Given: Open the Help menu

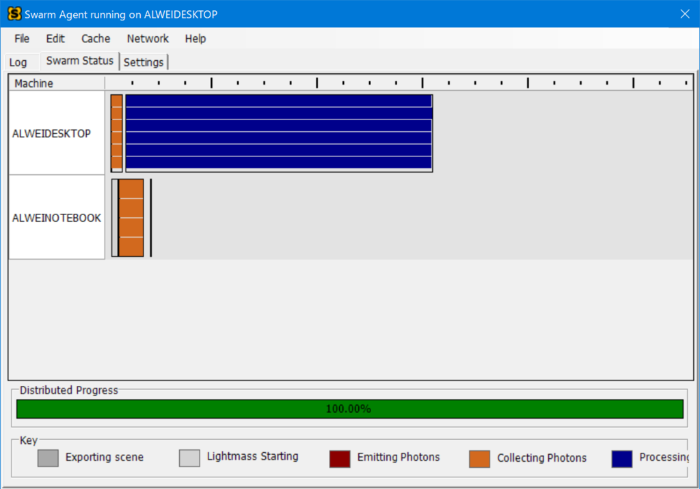Looking at the screenshot, I should [196, 39].
